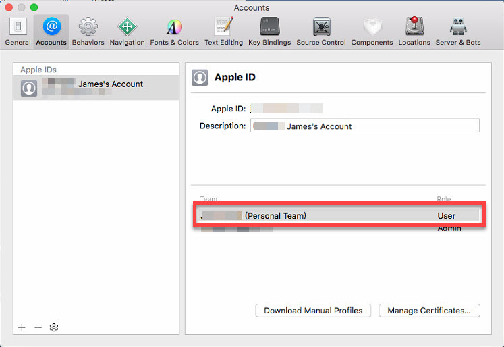Select the Personal Team row
The width and height of the screenshot is (504, 347).
tap(339, 215)
